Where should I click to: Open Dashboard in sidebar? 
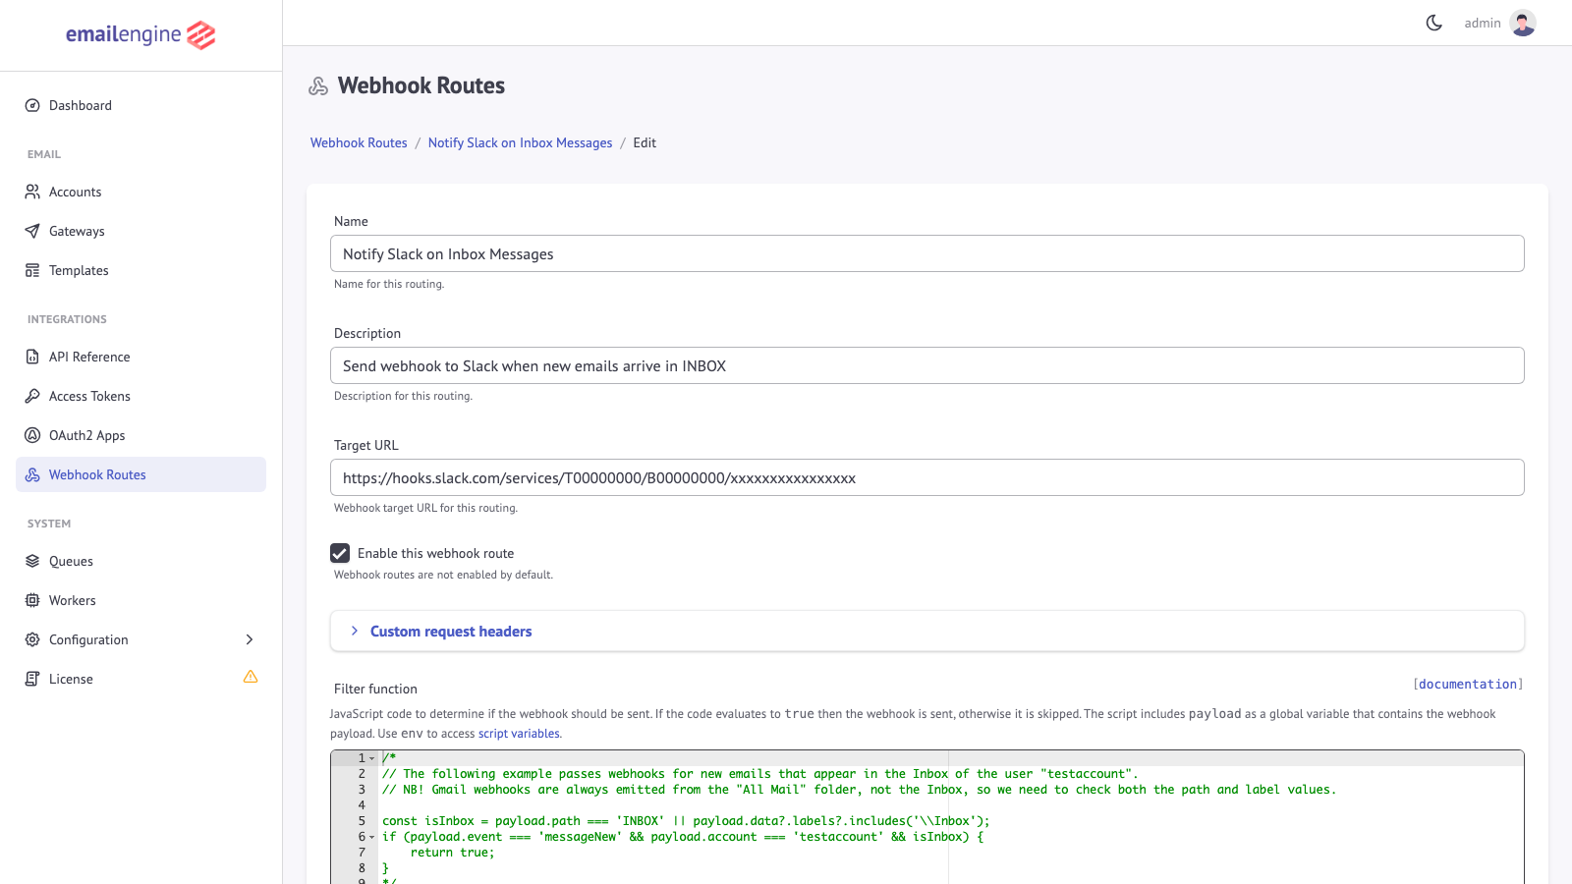pyautogui.click(x=140, y=105)
